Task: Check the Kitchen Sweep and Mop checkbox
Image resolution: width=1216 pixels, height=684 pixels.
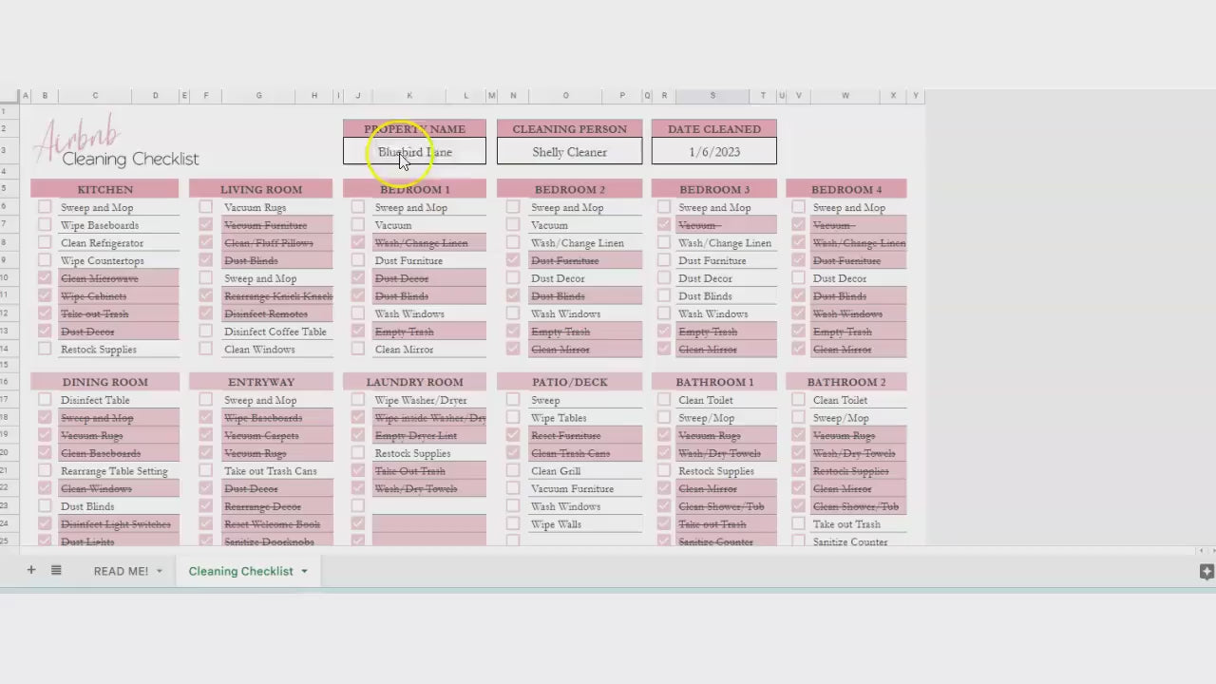Action: pos(45,207)
